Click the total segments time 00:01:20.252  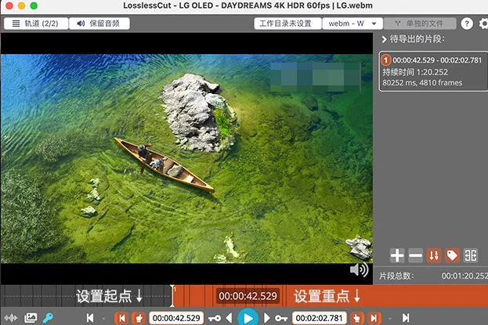tap(465, 276)
